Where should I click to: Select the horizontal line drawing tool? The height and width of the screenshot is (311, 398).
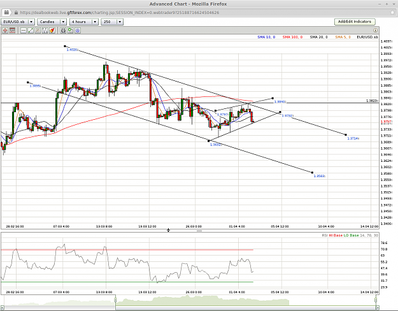24,31
